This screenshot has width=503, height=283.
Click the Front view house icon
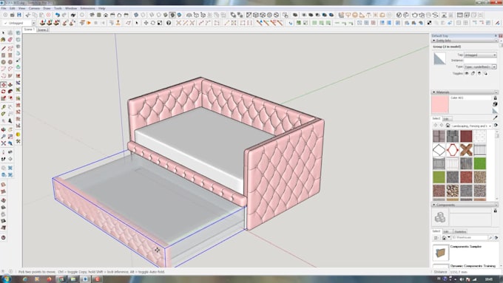click(106, 15)
